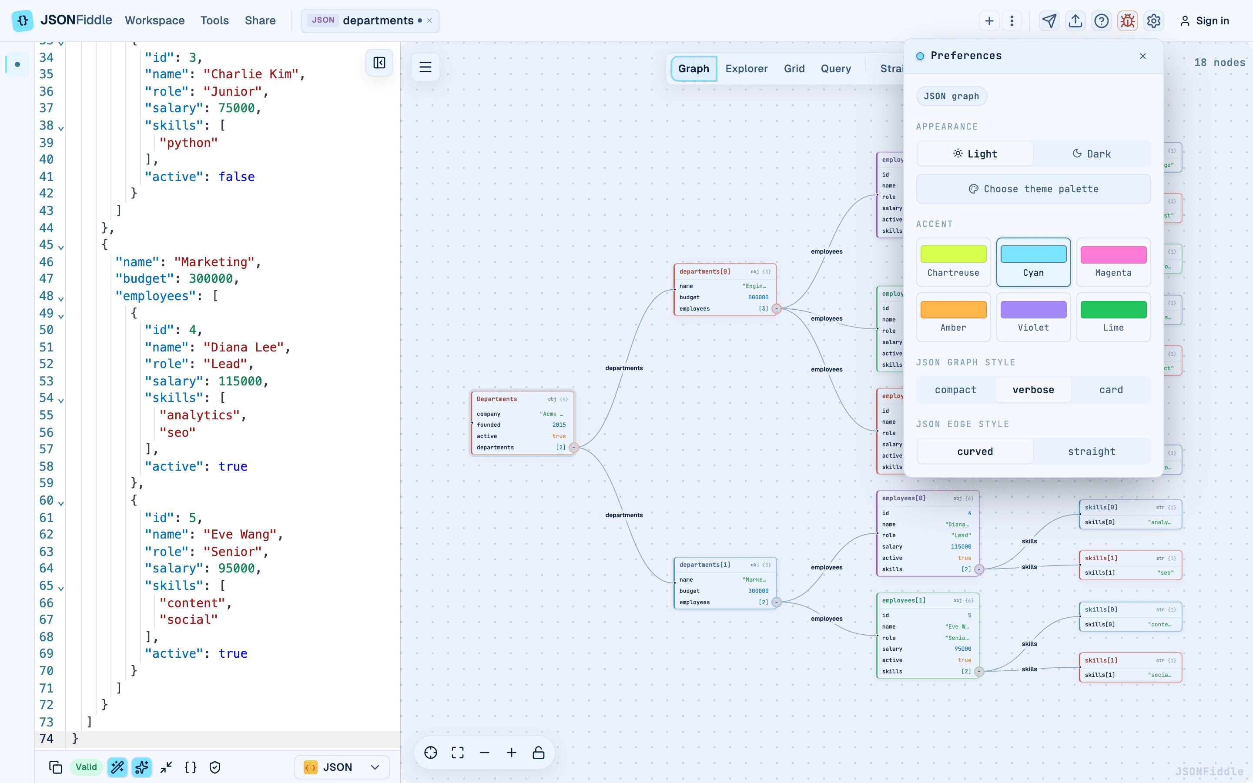Choose compact graph style

[x=956, y=390]
